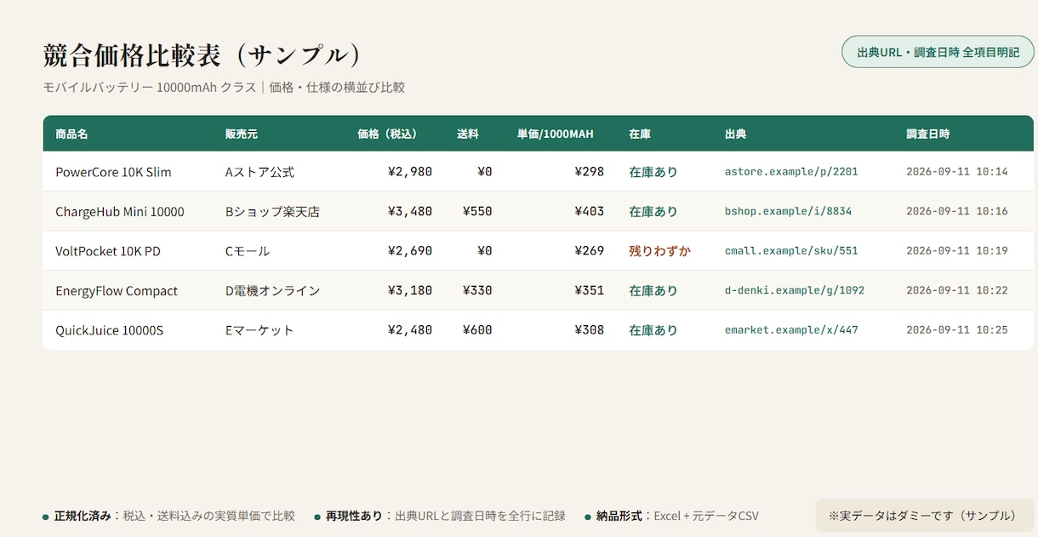Click seller Aストア公式
The height and width of the screenshot is (537, 1038).
pyautogui.click(x=259, y=172)
